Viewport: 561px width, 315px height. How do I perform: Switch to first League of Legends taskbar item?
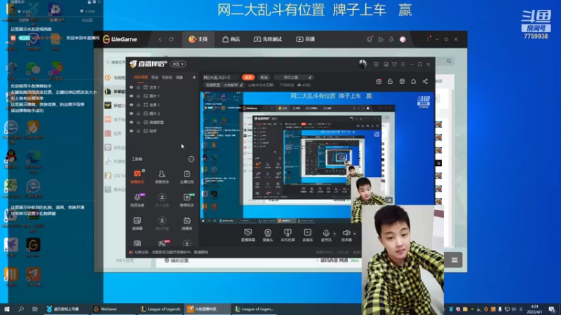pyautogui.click(x=161, y=309)
